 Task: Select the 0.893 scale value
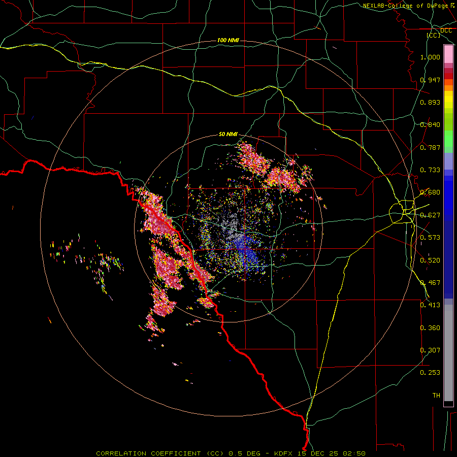click(430, 102)
